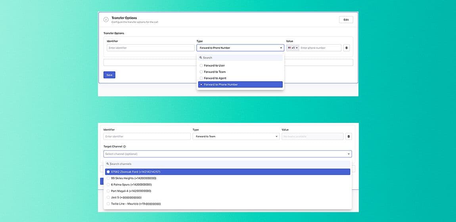Image resolution: width=456 pixels, height=222 pixels.
Task: Select channel 99 Skiles Heights
Action: pyautogui.click(x=228, y=178)
